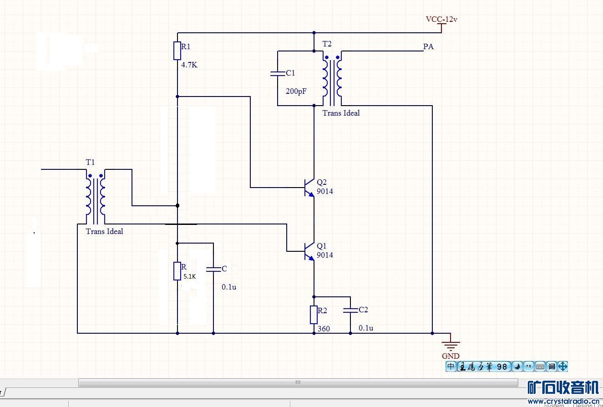
Task: Click the T2 designator text
Action: 327,44
